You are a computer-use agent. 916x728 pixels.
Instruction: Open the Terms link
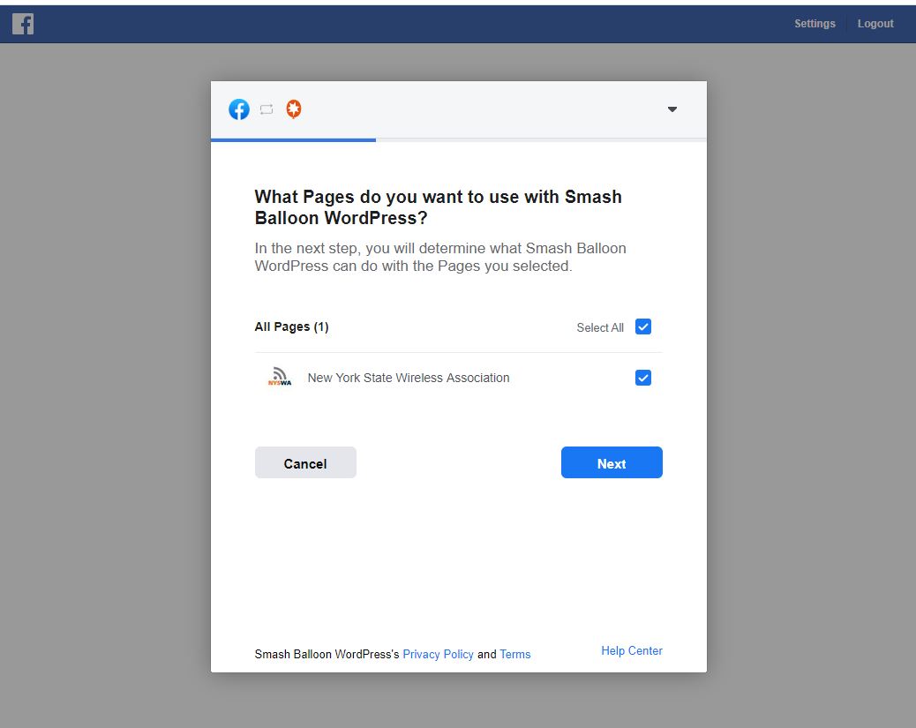point(515,655)
